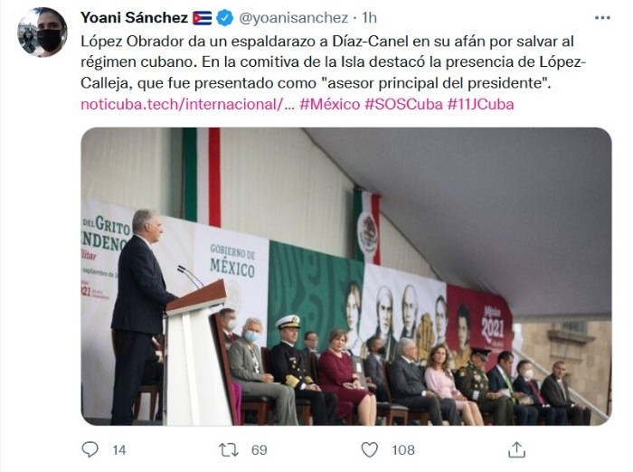Open Yoani Sánchez's profile picture
633x472 pixels.
[42, 33]
